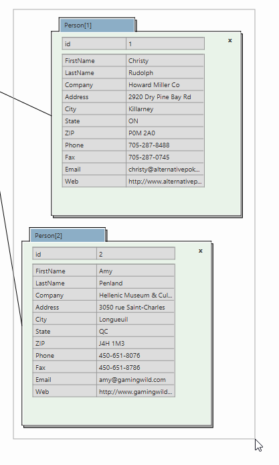Screen dimensions: 279x465
Task: Click the LastName field showing Rudolph
Action: pos(165,72)
